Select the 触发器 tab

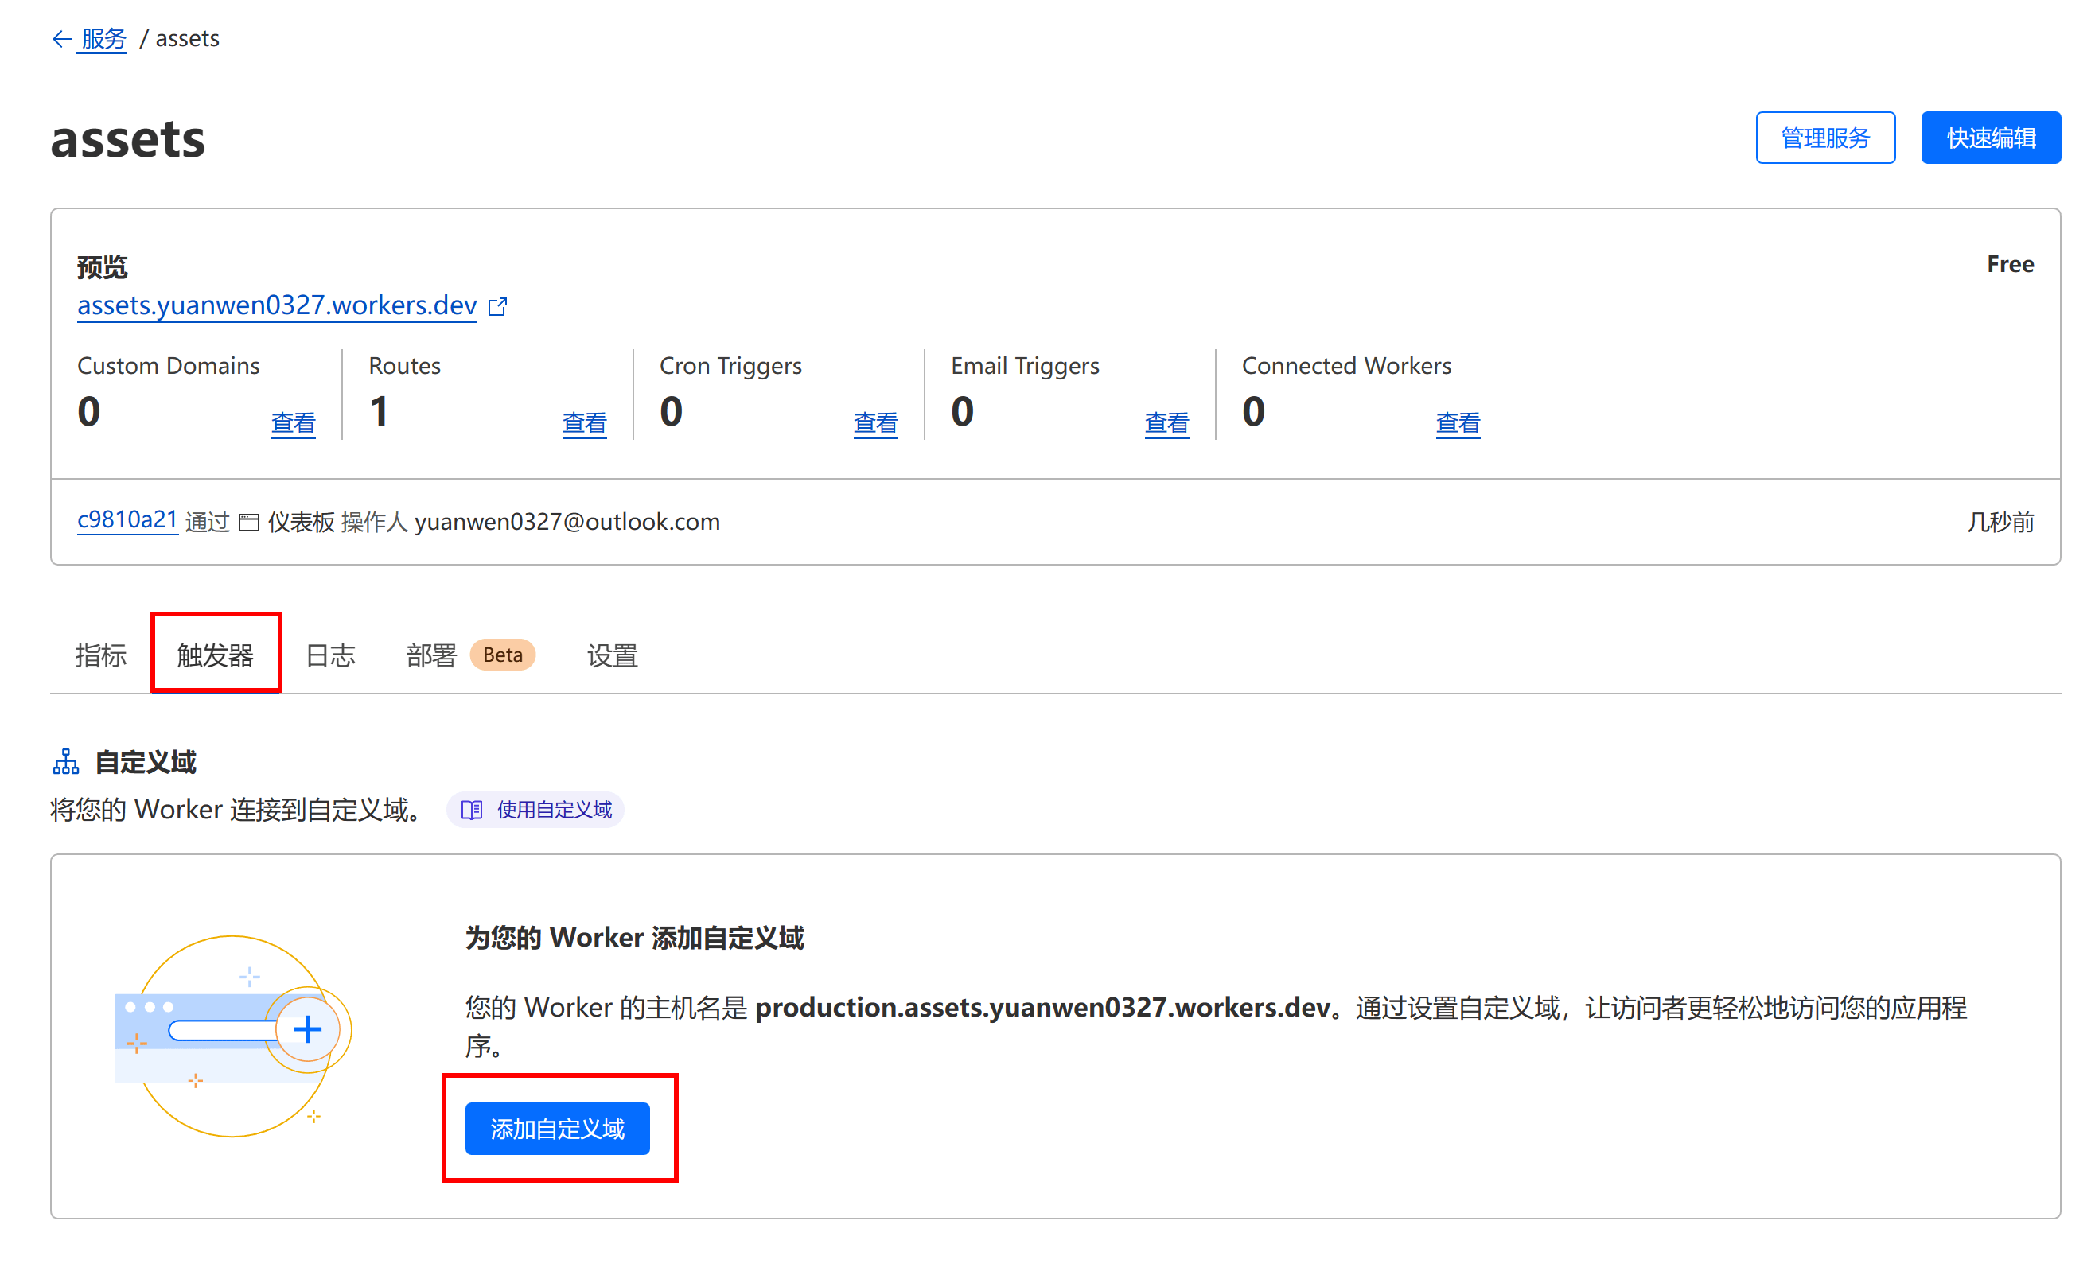pyautogui.click(x=215, y=655)
